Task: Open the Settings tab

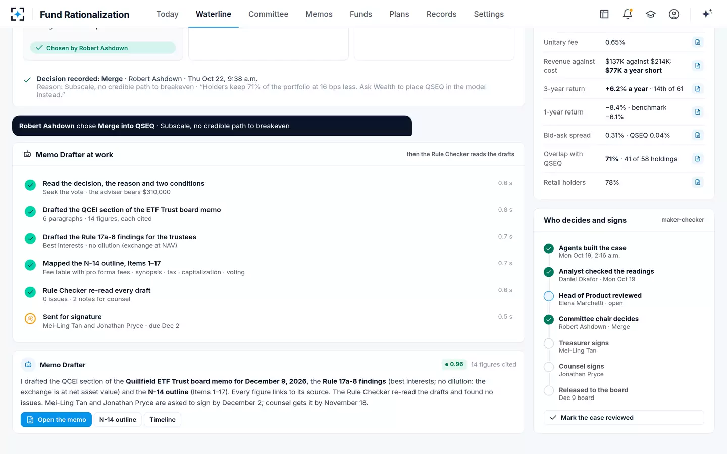Action: click(x=489, y=14)
